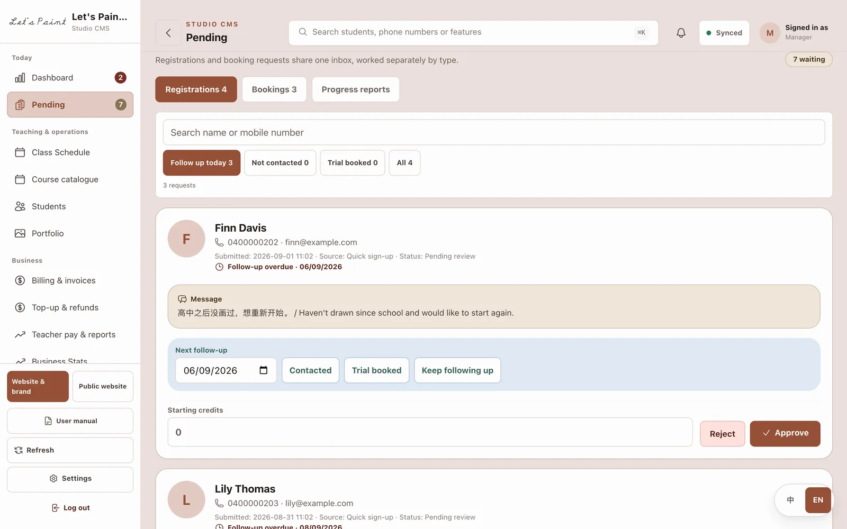Open Portfolio page

pos(70,233)
